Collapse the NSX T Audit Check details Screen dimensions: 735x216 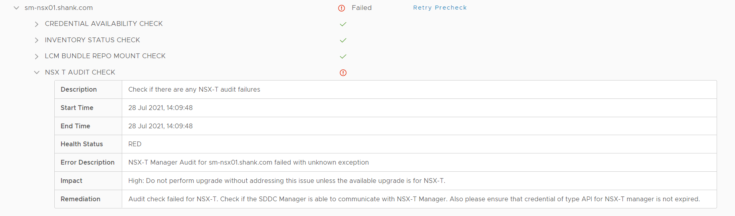[37, 72]
